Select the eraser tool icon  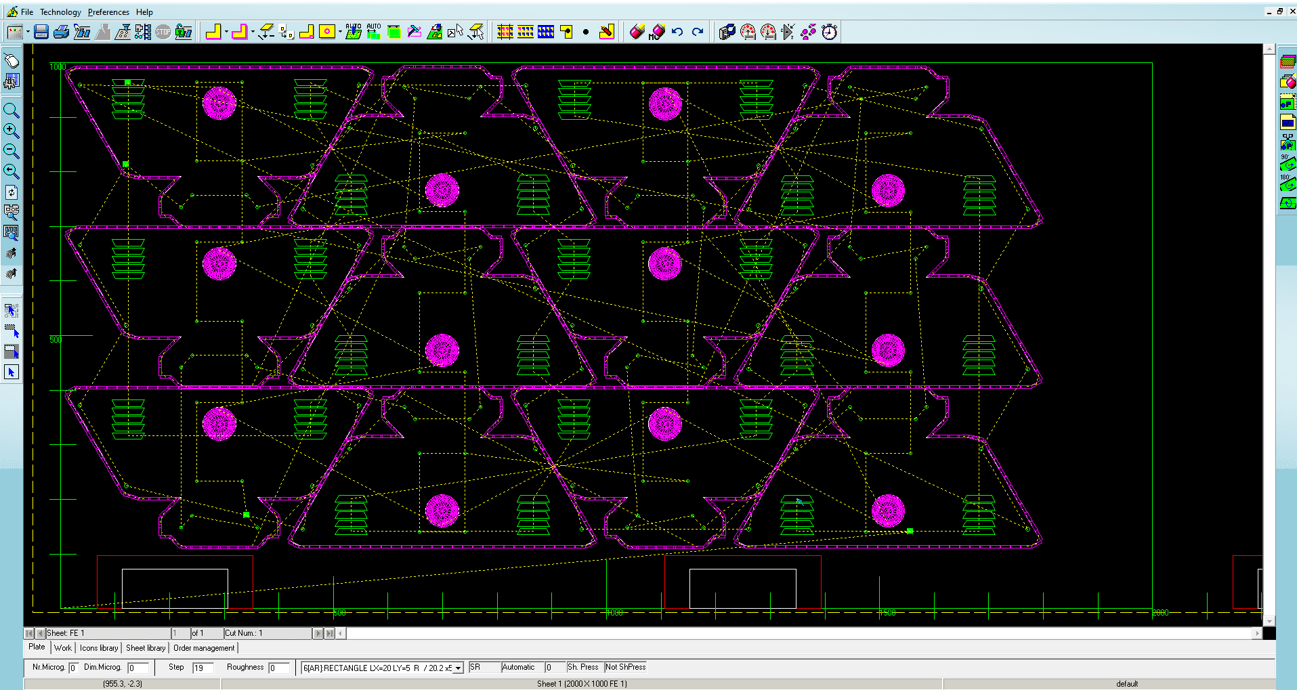(x=637, y=32)
